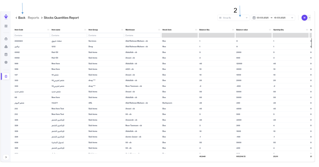
Task: Select the reports clipboard sidebar icon
Action: pos(6,76)
